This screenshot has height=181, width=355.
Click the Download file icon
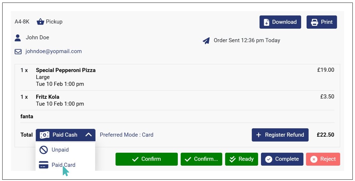266,22
